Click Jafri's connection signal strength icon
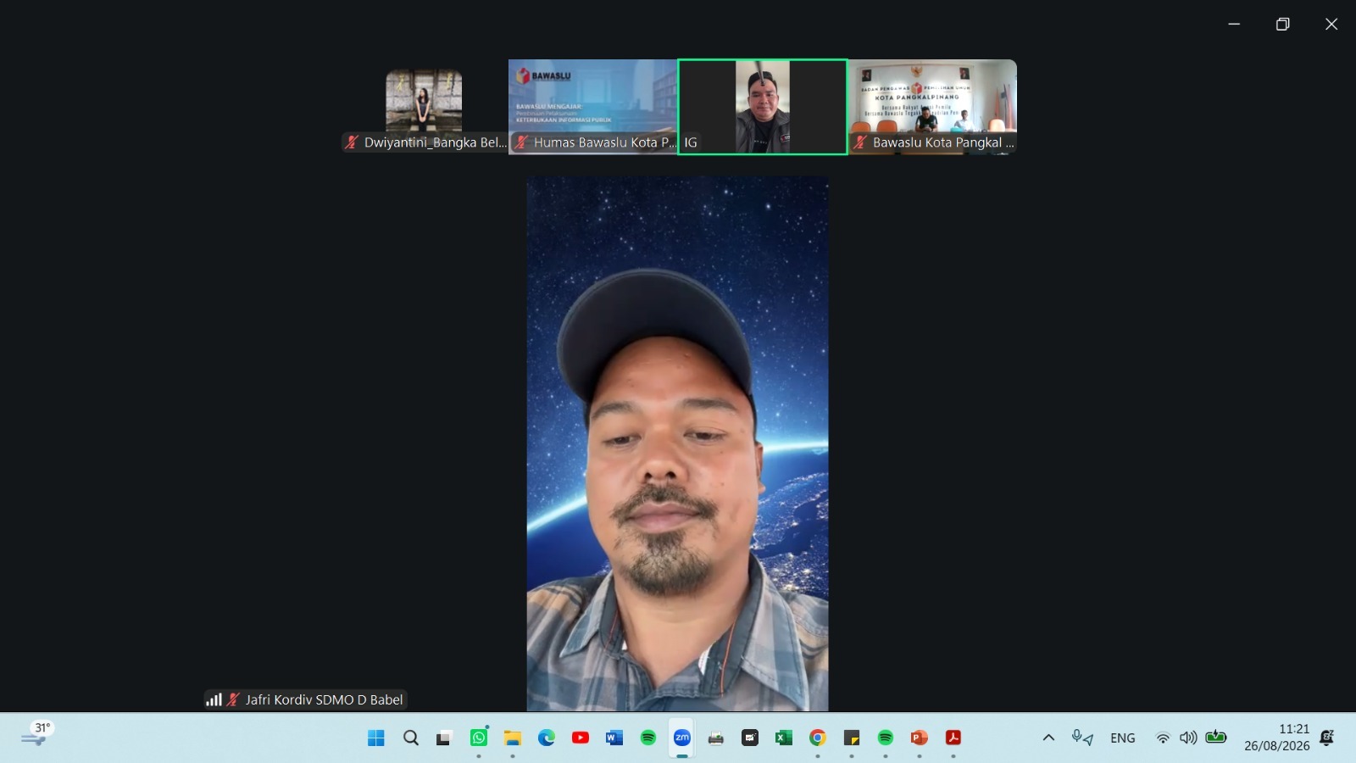Screen dimensions: 1356x763 [x=214, y=699]
